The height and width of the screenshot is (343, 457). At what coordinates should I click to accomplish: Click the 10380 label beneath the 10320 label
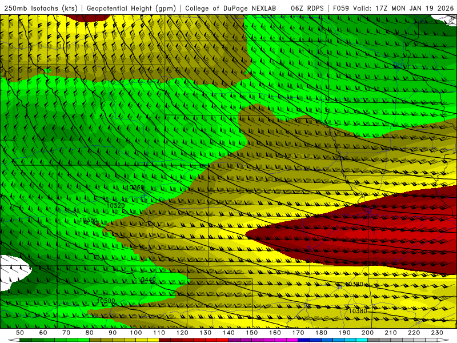click(x=89, y=220)
